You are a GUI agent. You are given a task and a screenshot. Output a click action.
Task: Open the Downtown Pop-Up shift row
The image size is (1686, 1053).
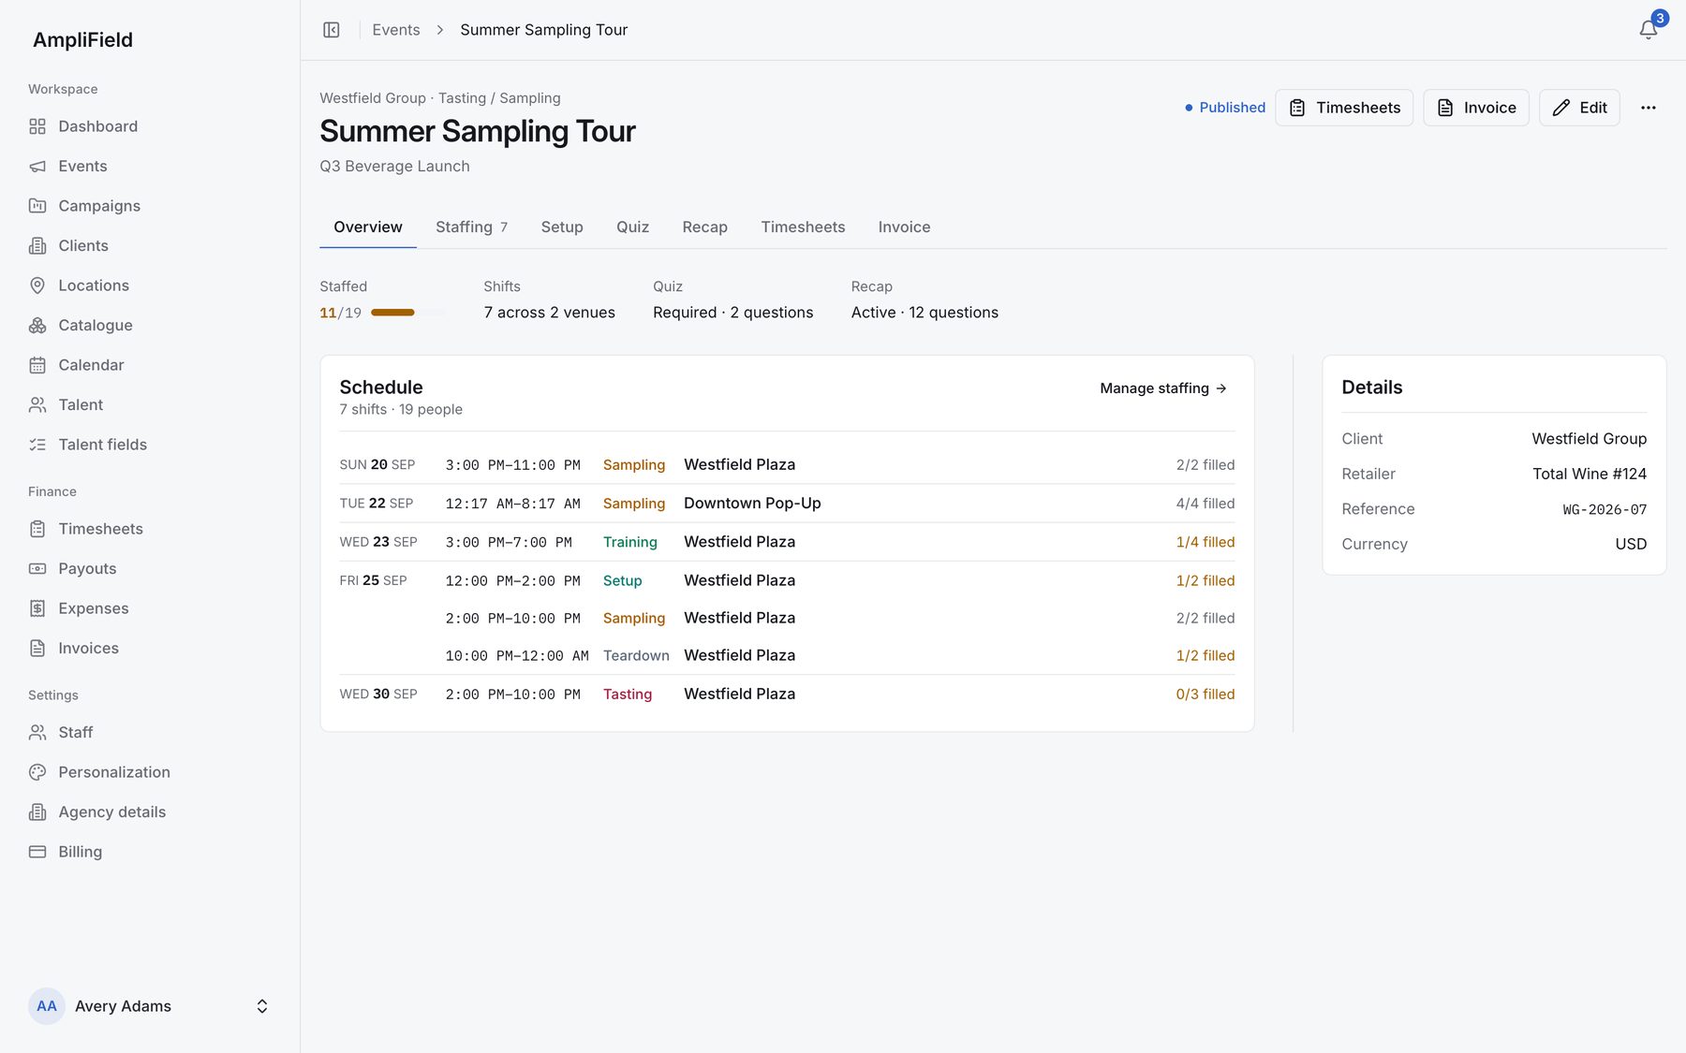click(787, 504)
